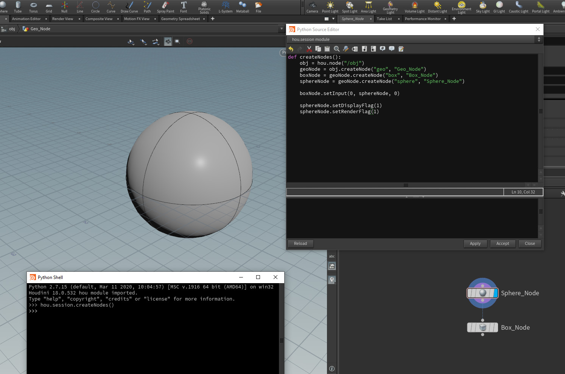The height and width of the screenshot is (374, 565).
Task: Expand the Geo_Node path dropdown arrow
Action: (x=281, y=29)
